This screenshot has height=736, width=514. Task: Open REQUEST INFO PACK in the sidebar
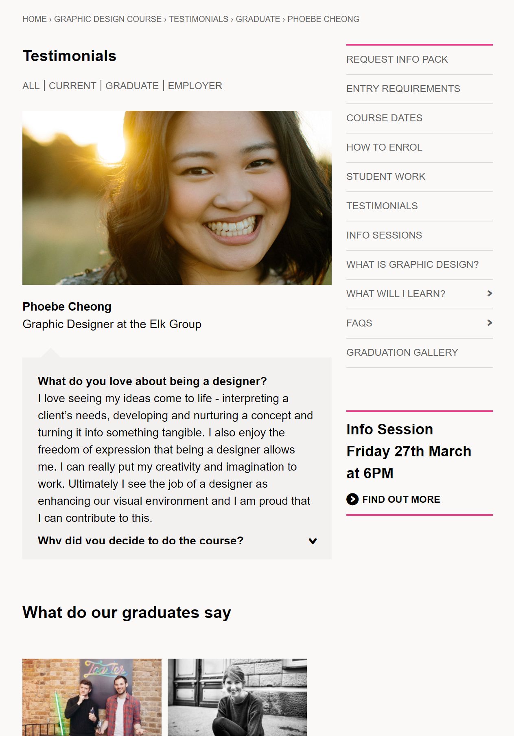point(397,59)
